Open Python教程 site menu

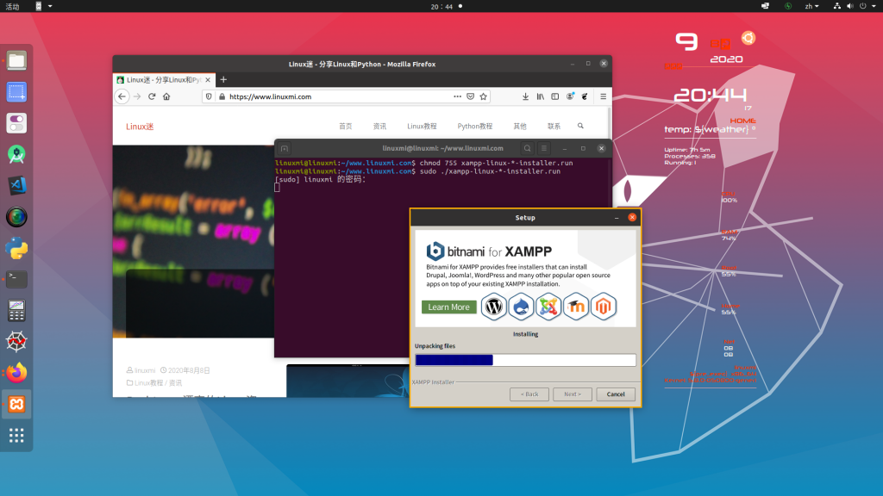475,127
